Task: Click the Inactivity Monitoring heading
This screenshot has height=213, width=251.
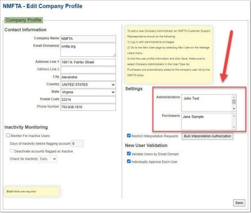Action: [26, 127]
